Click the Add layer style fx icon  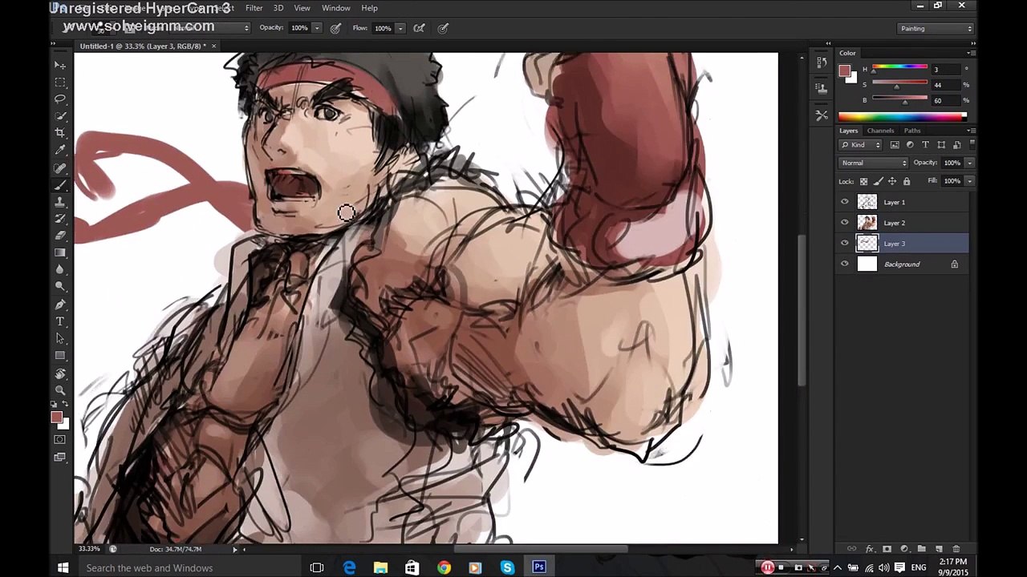tap(870, 549)
